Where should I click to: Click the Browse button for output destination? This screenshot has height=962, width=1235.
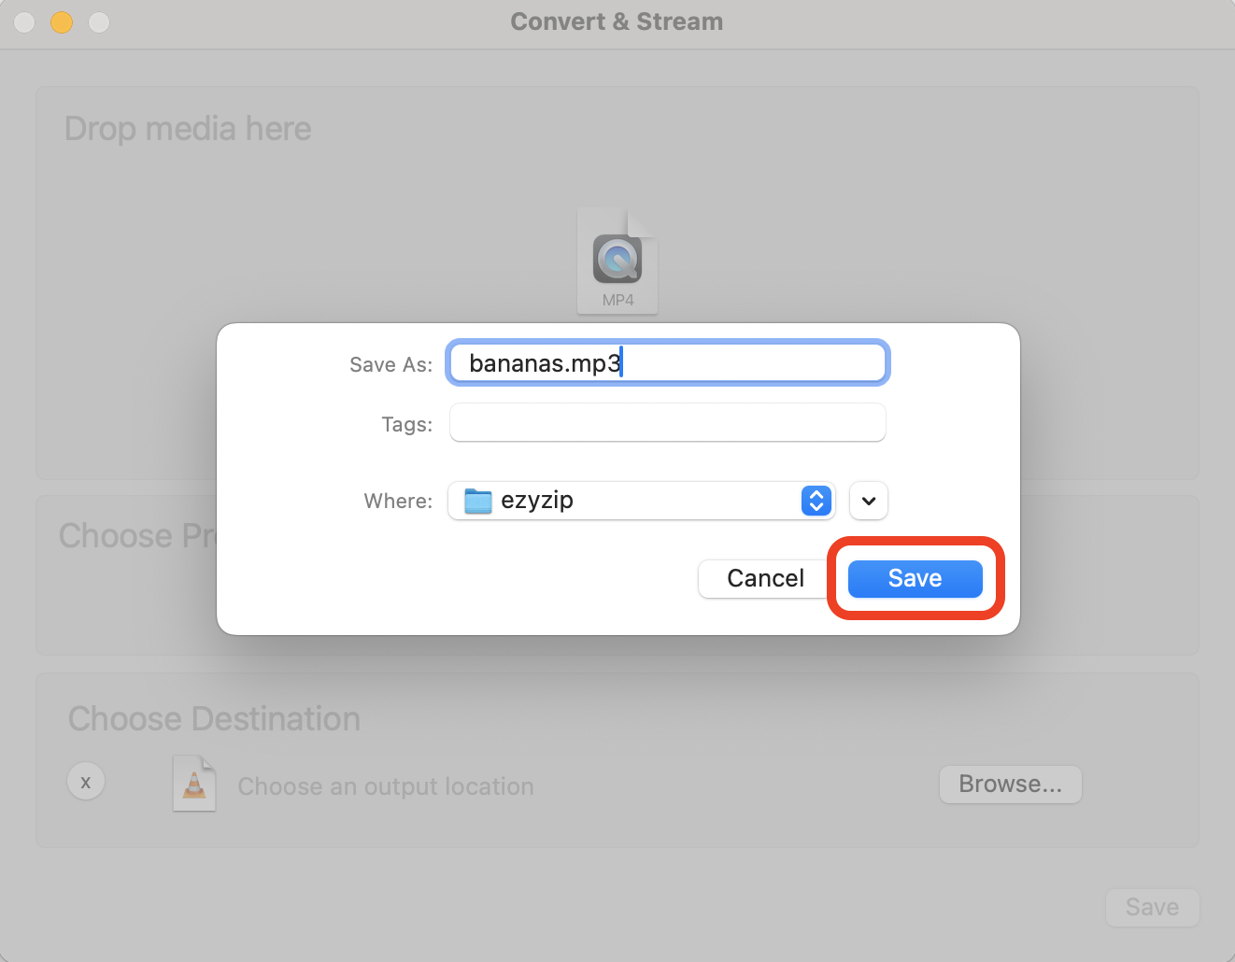tap(1010, 785)
